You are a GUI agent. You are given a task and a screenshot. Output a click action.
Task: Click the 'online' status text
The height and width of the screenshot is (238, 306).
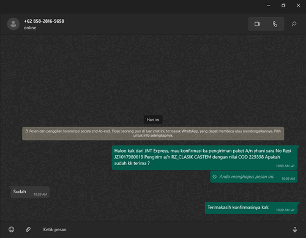pos(30,28)
